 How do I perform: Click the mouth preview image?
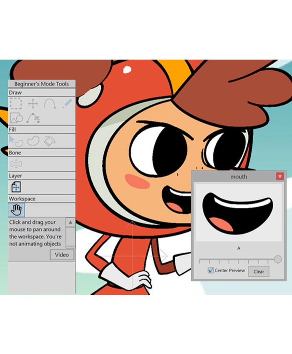click(x=238, y=213)
